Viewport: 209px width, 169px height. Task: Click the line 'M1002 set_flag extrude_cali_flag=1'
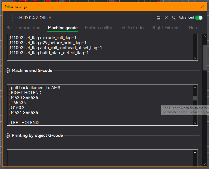pyautogui.click(x=42, y=38)
